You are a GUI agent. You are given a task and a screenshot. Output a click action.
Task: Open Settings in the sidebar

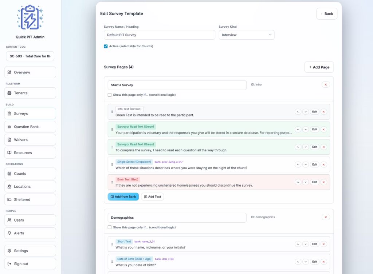coord(30,251)
